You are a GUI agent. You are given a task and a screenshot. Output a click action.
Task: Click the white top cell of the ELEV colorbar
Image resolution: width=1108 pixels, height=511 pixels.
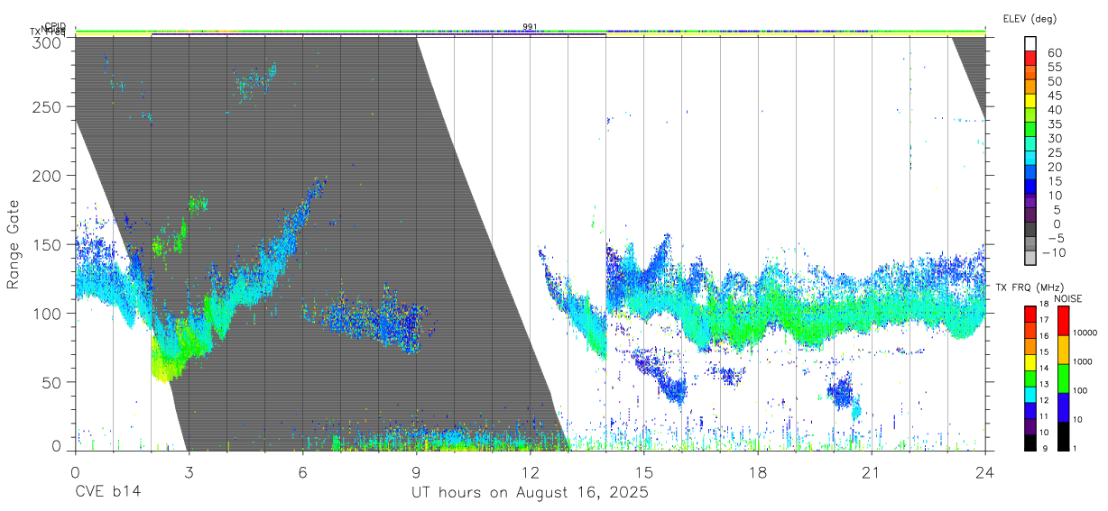1031,42
